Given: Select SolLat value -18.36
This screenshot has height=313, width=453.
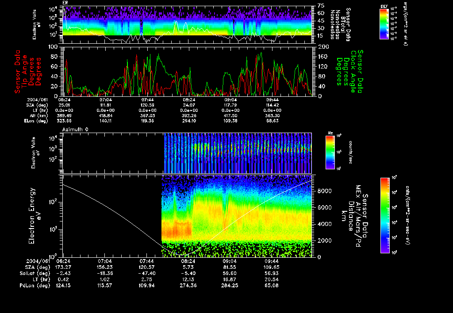Looking at the screenshot, I should click(104, 274).
